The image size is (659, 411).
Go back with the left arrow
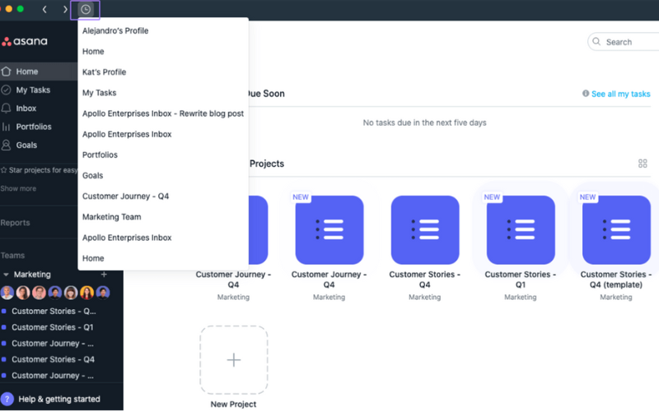click(x=44, y=9)
